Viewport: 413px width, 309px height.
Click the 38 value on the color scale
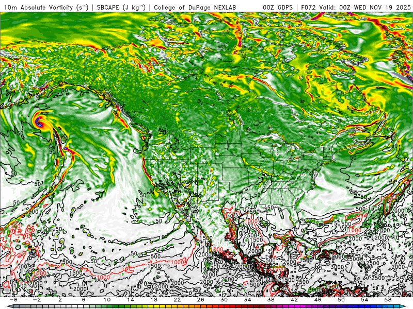click(x=271, y=300)
